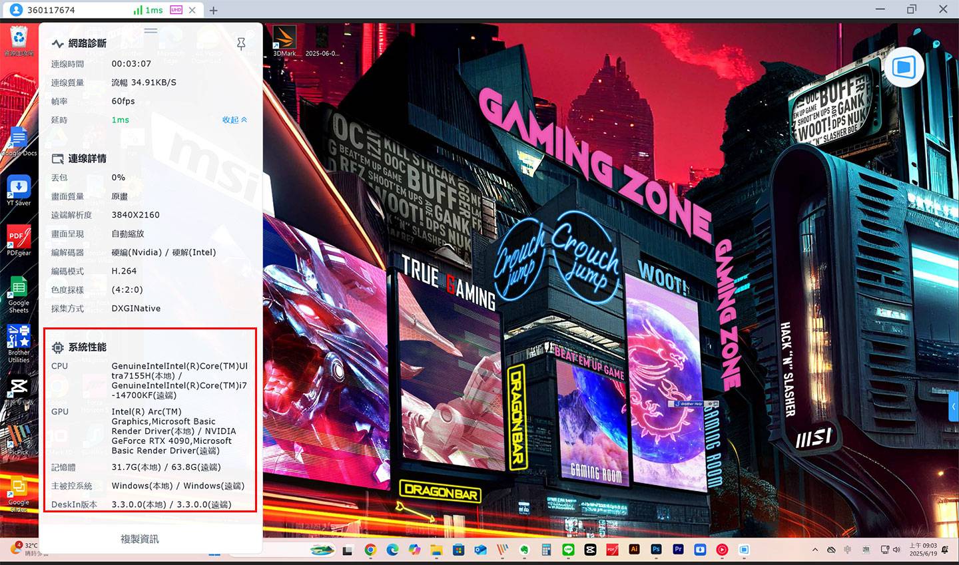Open the Google Docs desktop shortcut
The width and height of the screenshot is (959, 565).
click(x=19, y=142)
